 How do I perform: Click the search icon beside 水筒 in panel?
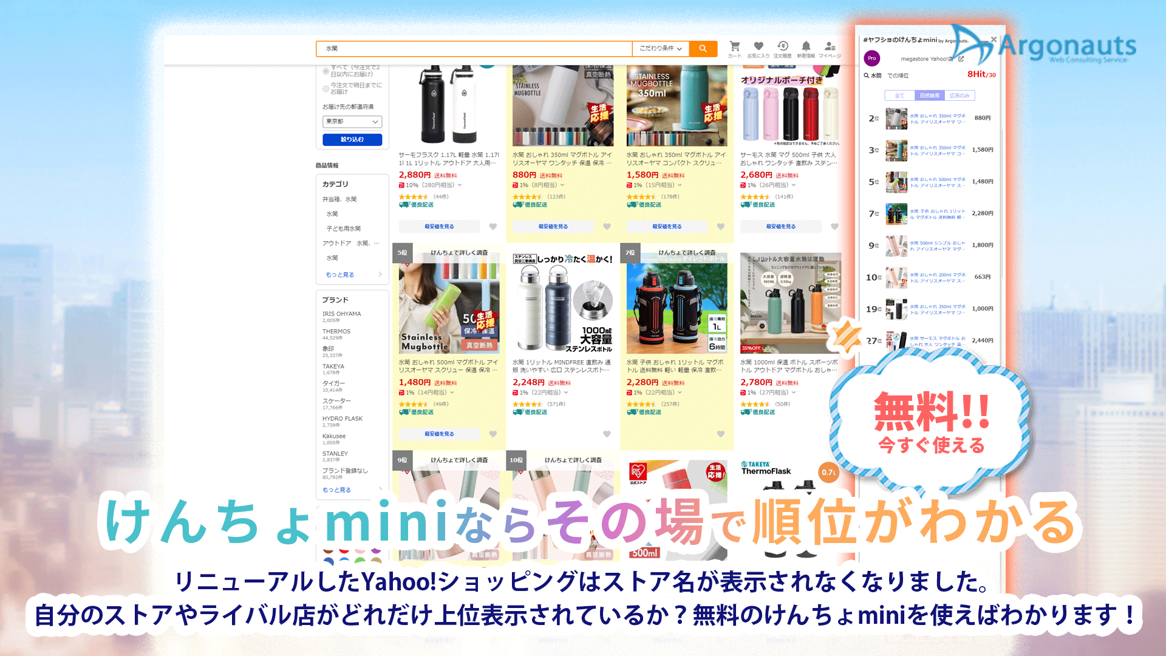point(867,76)
